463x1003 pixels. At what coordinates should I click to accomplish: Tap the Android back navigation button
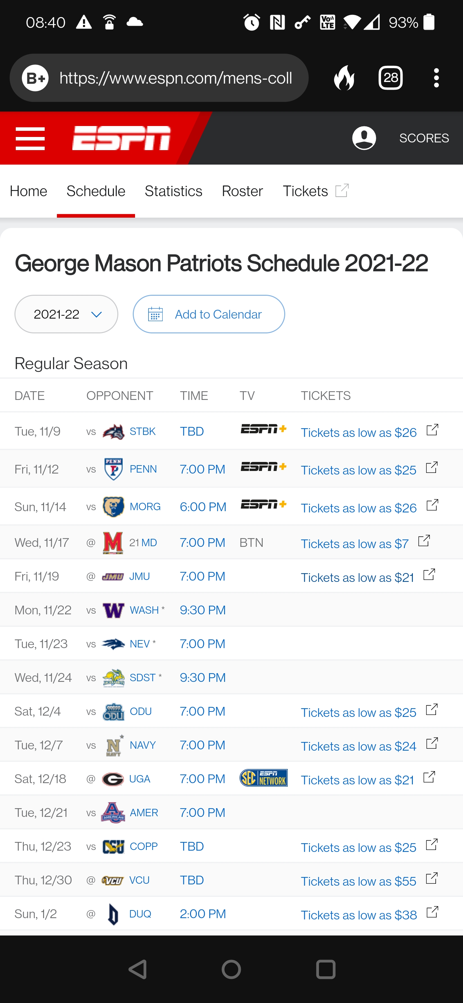tap(138, 969)
